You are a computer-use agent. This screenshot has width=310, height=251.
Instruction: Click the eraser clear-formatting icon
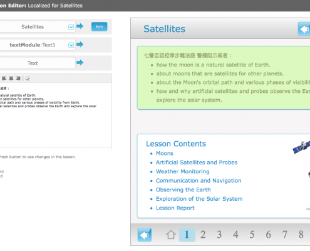pyautogui.click(x=28, y=78)
